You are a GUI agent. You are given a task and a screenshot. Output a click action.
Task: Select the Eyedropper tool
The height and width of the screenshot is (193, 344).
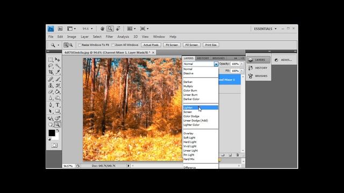tap(58, 72)
